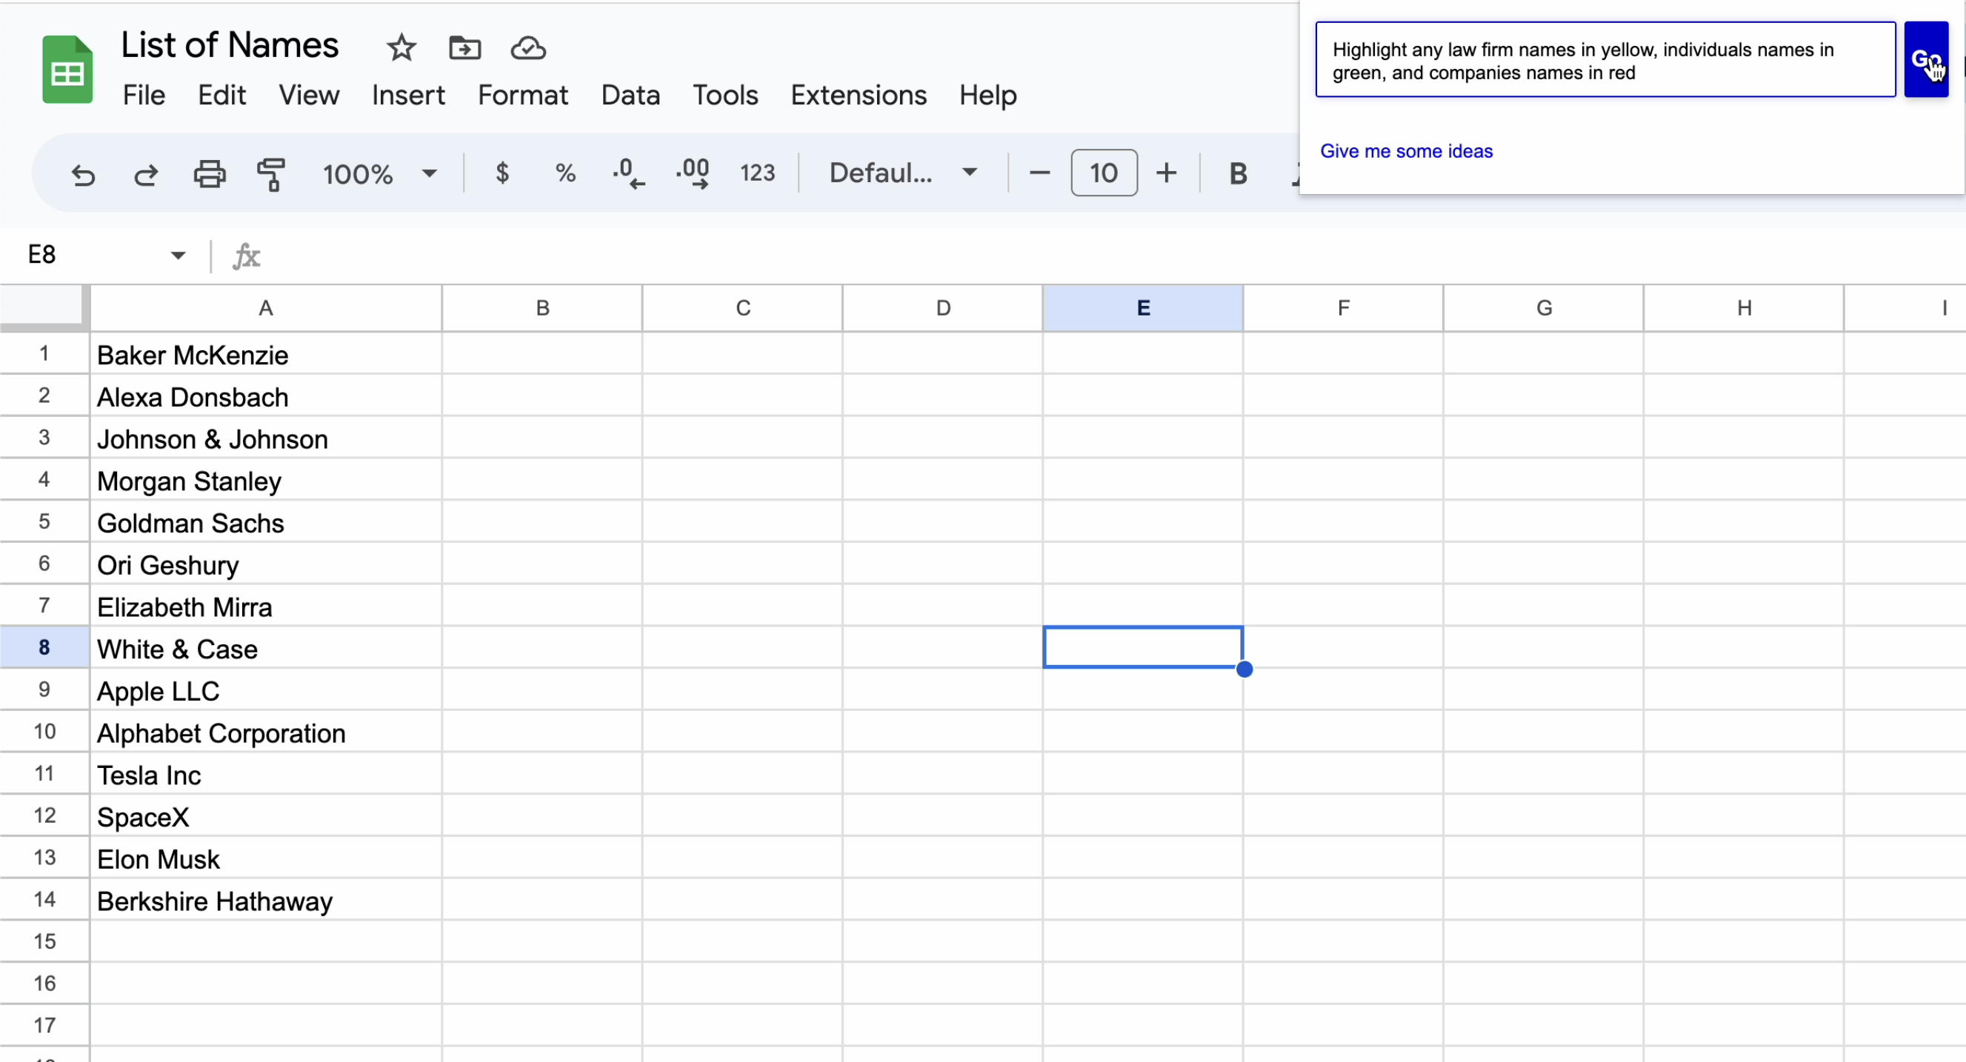Open the Format menu
Image resolution: width=1966 pixels, height=1062 pixels.
[x=522, y=96]
